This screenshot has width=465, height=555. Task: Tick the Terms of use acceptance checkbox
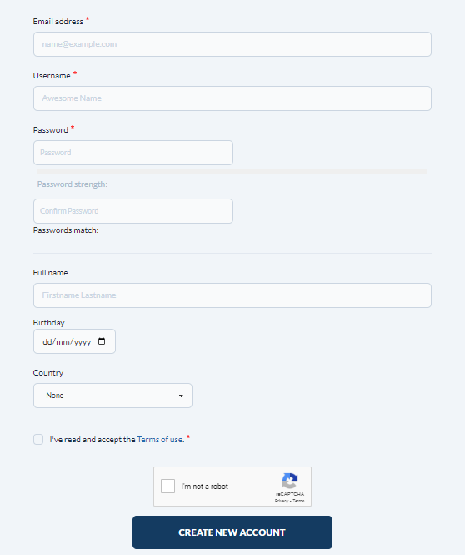coord(38,440)
